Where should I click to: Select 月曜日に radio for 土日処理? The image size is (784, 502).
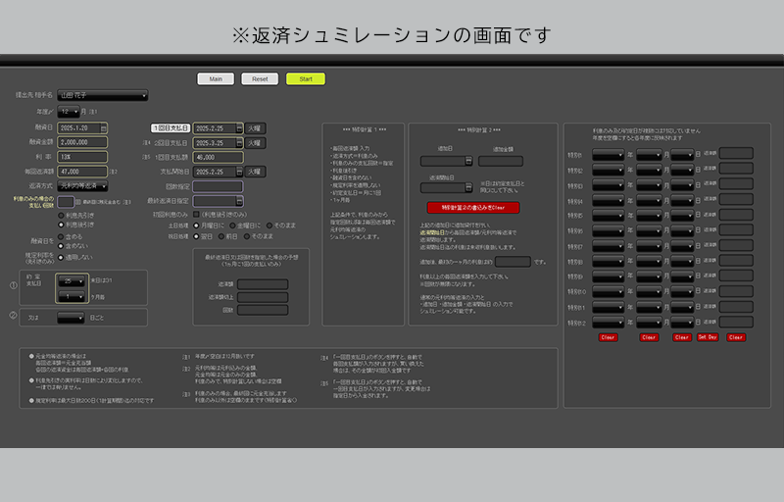pyautogui.click(x=196, y=226)
